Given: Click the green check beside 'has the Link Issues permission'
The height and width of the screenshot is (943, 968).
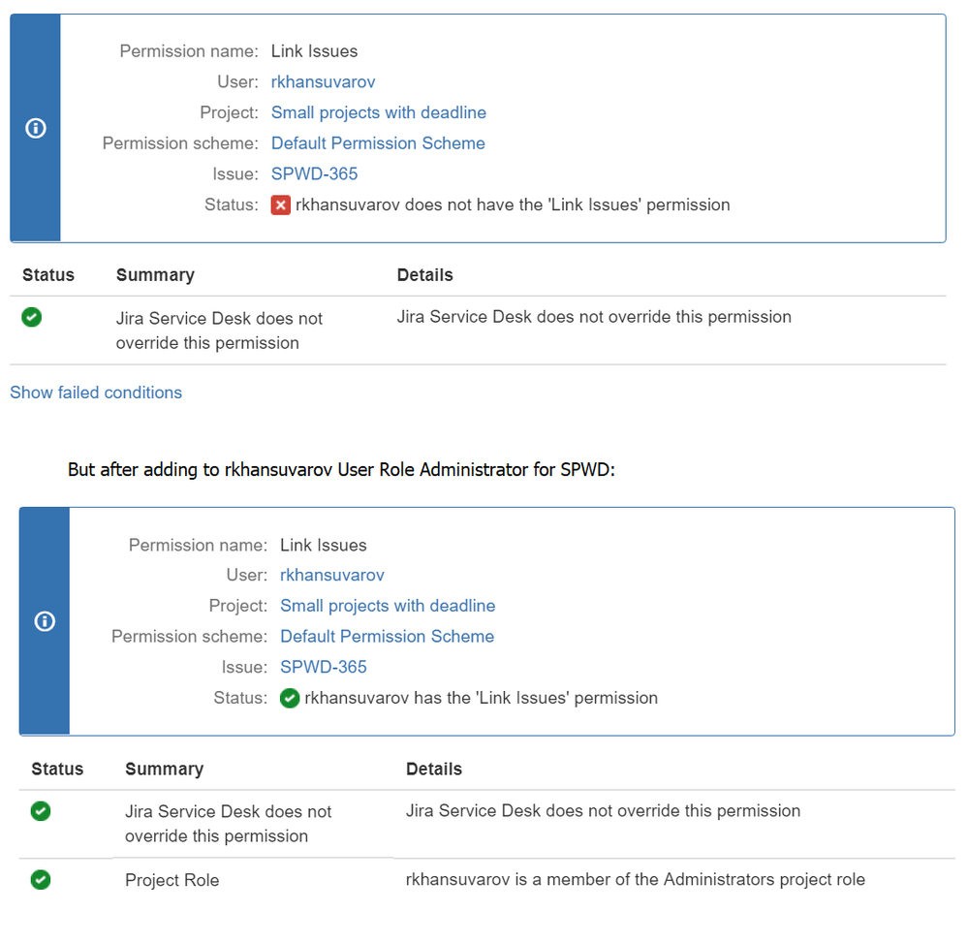Looking at the screenshot, I should pos(290,699).
